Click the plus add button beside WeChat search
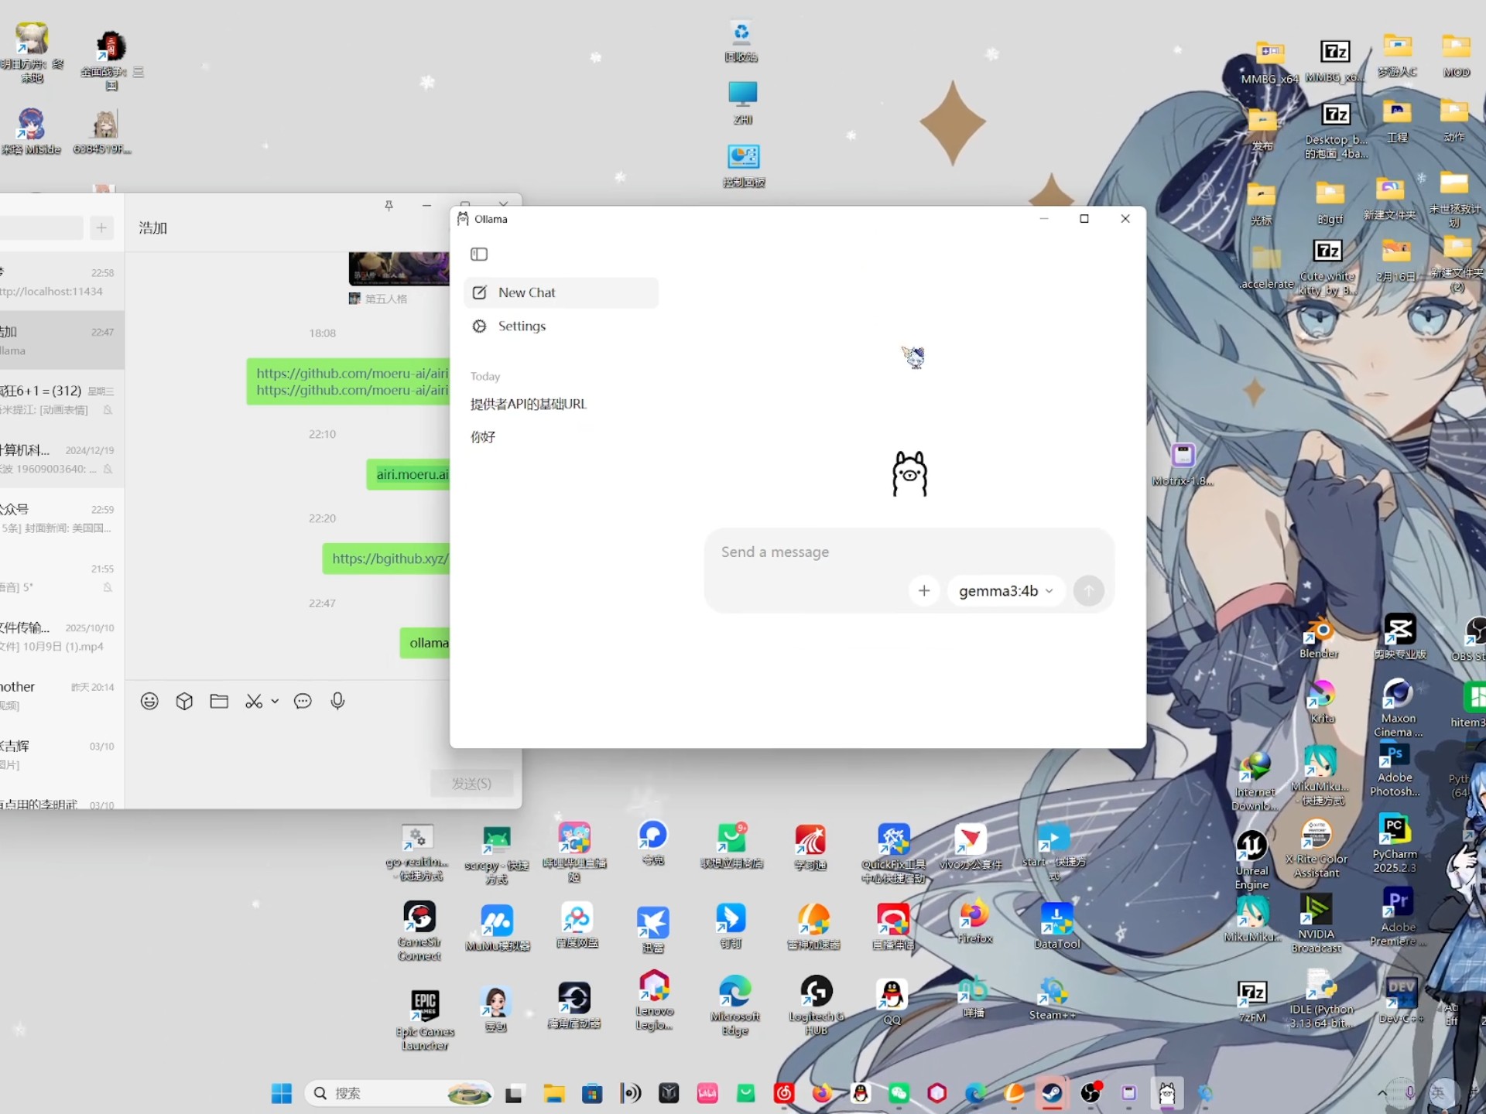This screenshot has height=1114, width=1486. click(101, 227)
